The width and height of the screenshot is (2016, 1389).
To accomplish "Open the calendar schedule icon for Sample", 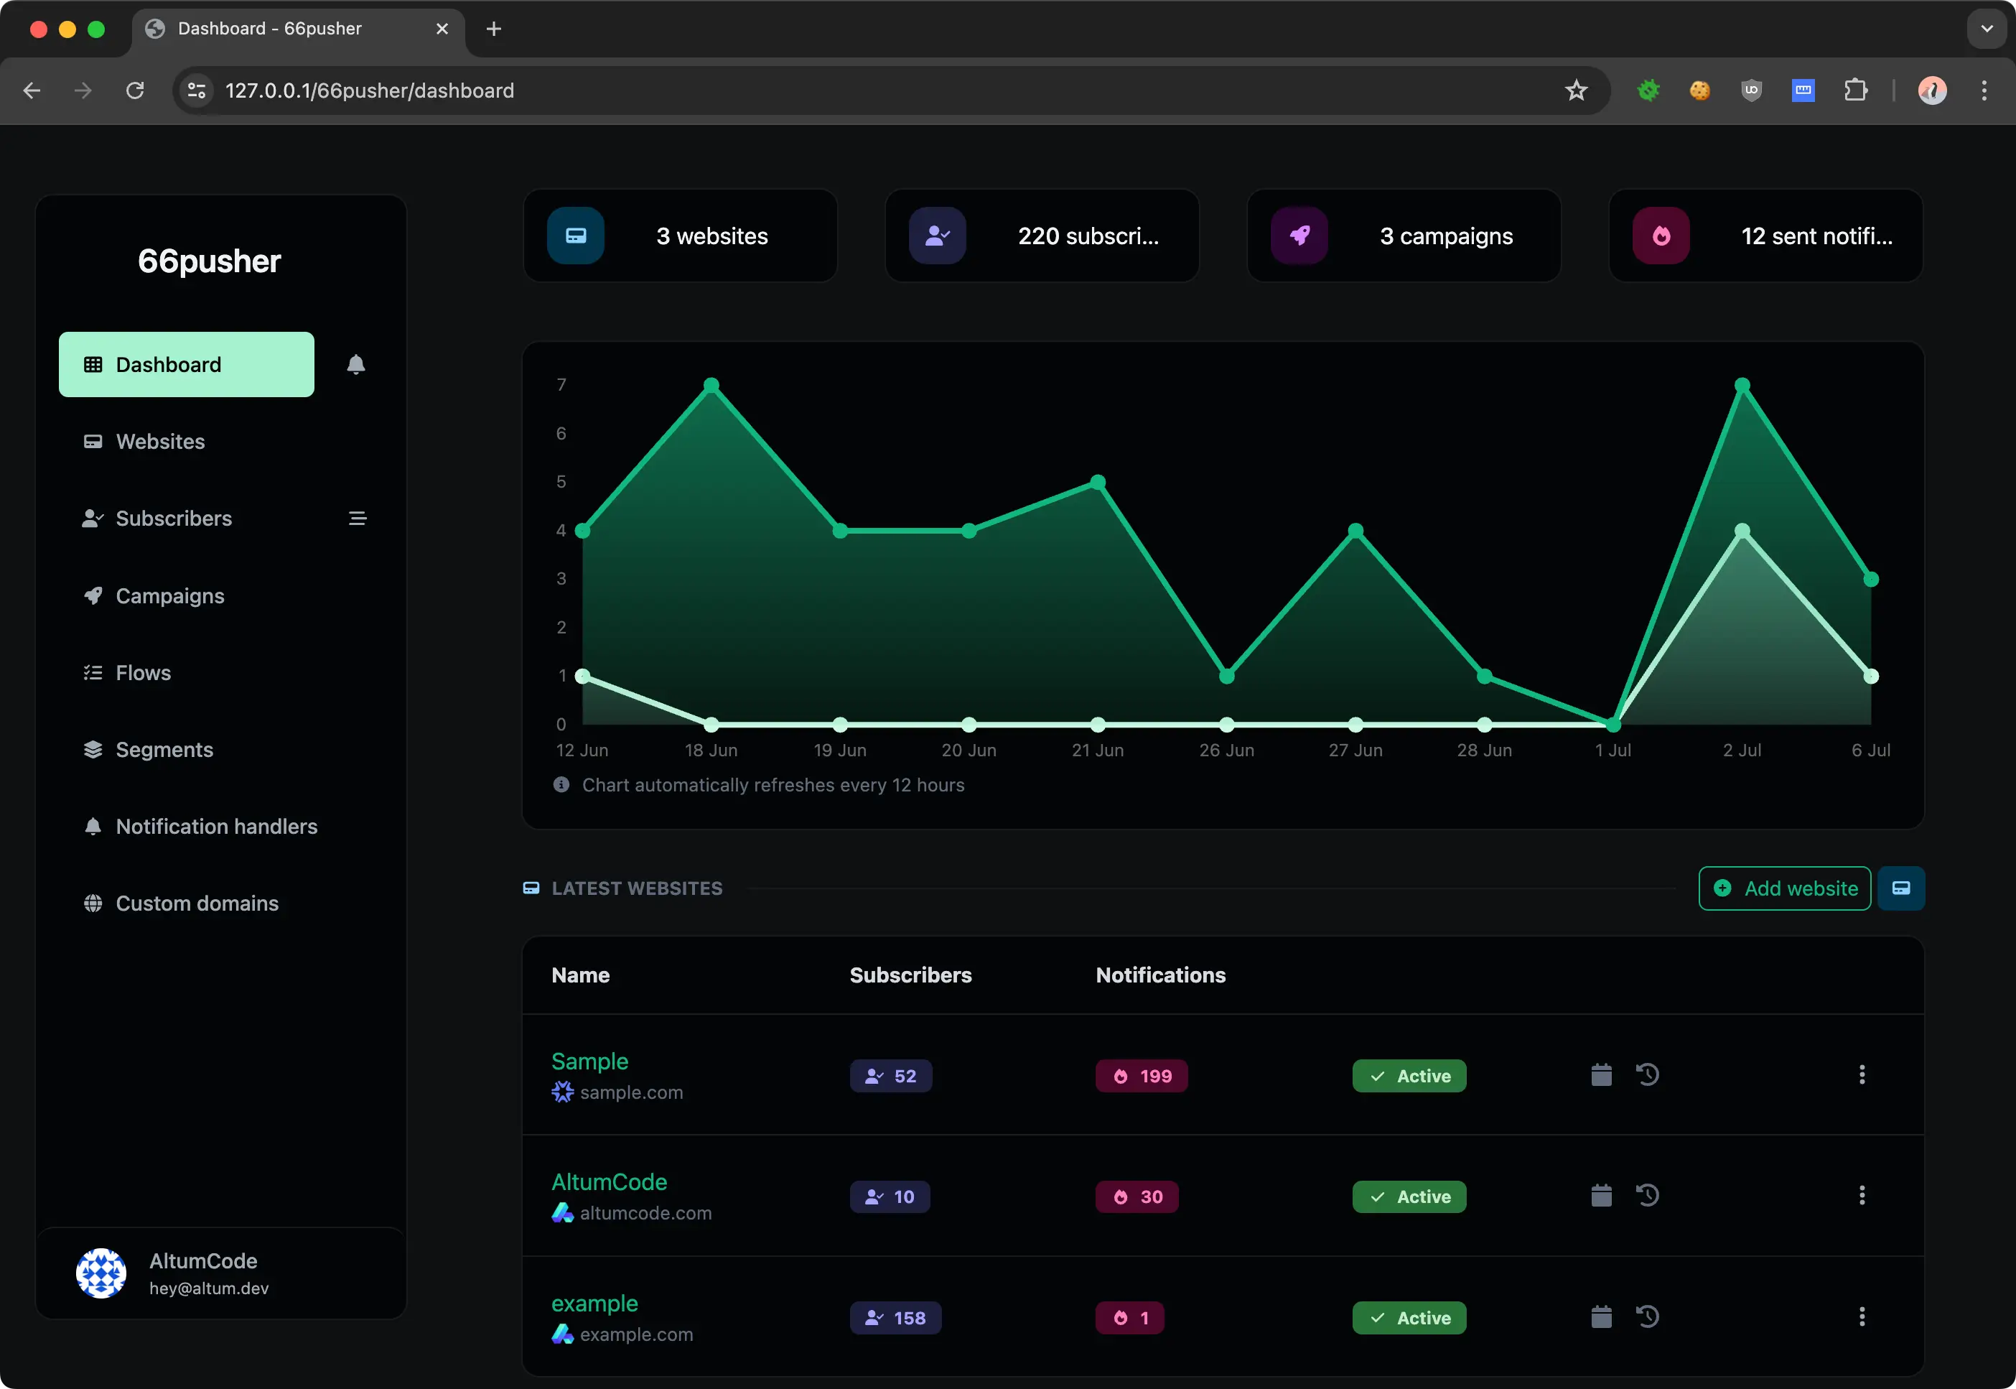I will click(1601, 1075).
